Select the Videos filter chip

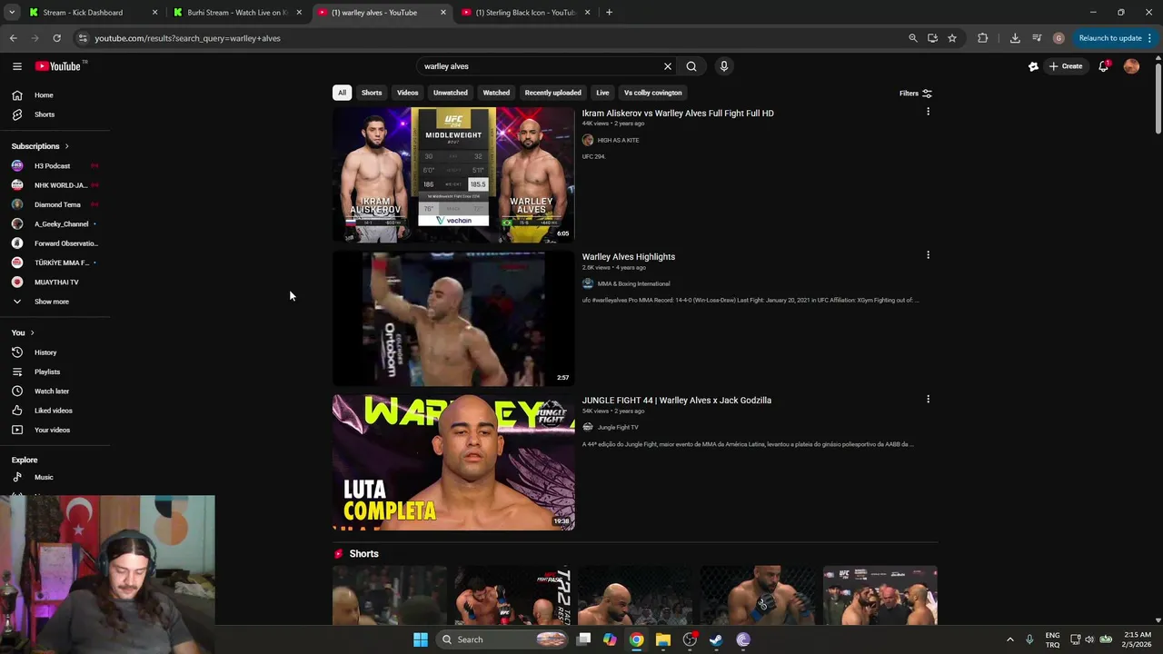407,93
